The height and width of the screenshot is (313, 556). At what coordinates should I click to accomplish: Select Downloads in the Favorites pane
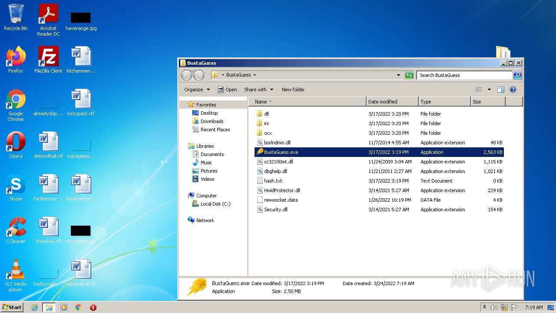[x=212, y=121]
